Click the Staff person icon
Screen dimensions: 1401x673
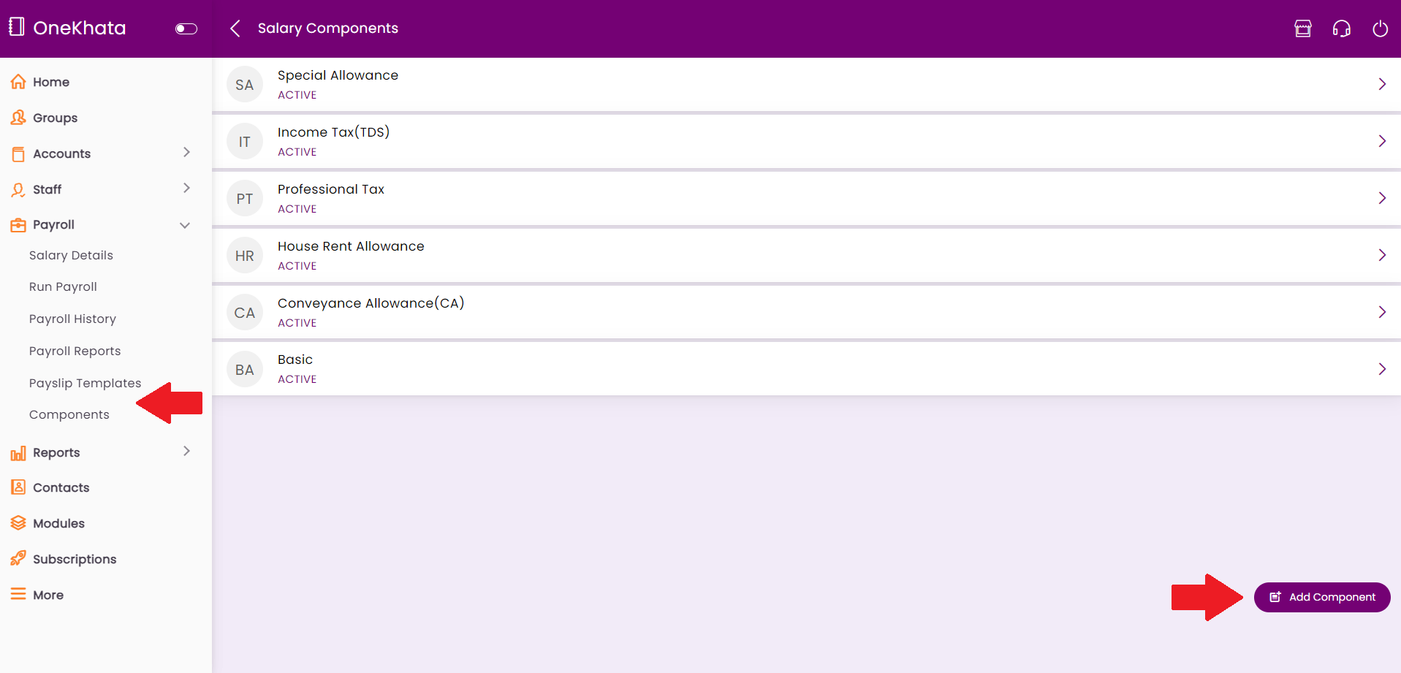pyautogui.click(x=18, y=189)
